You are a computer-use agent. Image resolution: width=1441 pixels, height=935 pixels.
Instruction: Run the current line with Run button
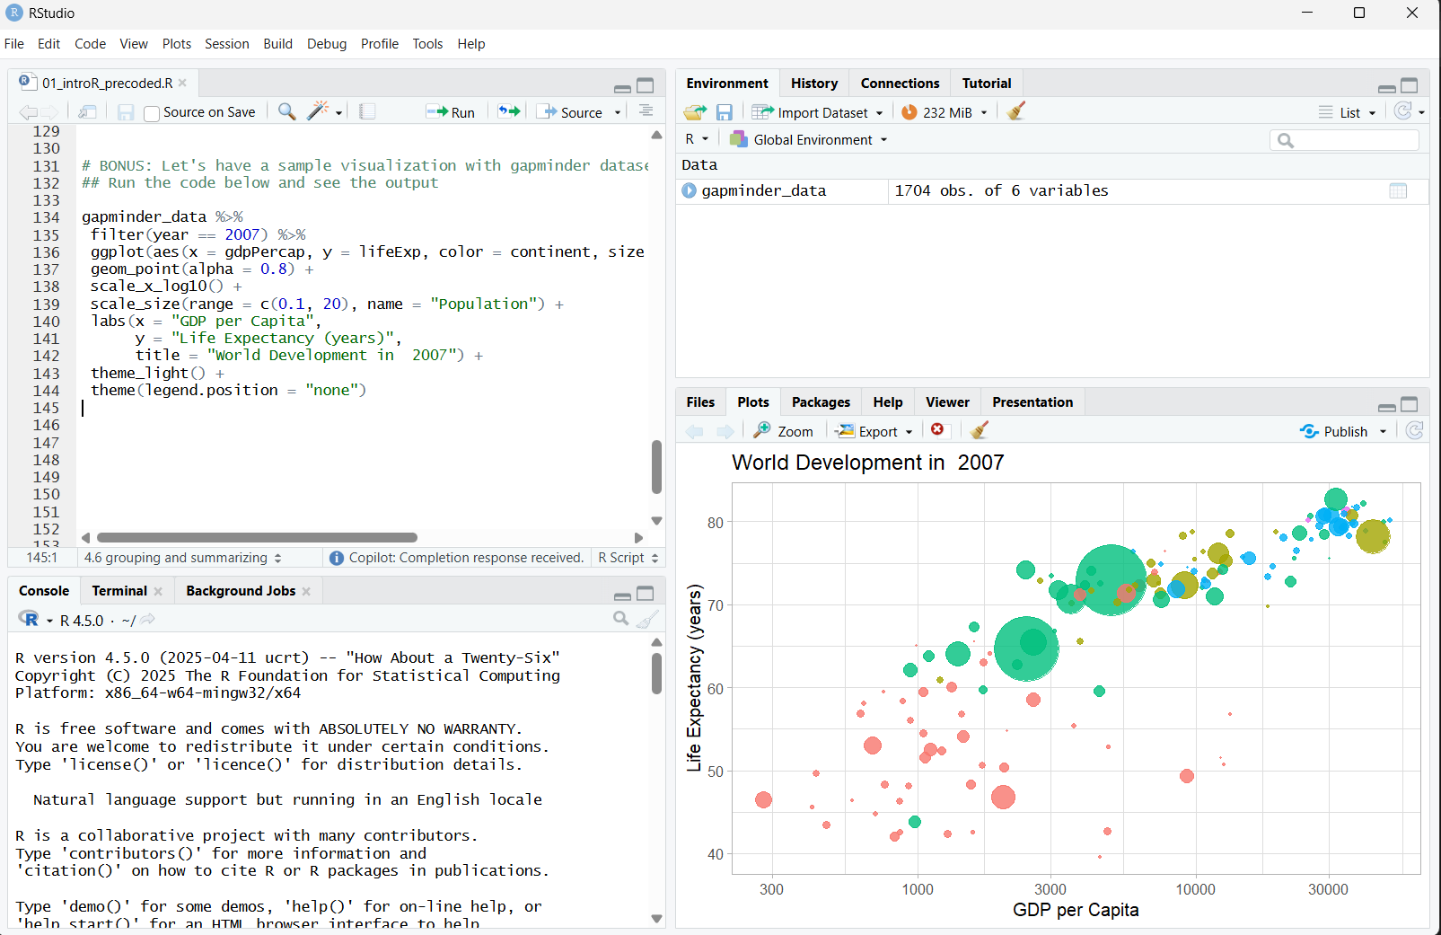[x=451, y=112]
